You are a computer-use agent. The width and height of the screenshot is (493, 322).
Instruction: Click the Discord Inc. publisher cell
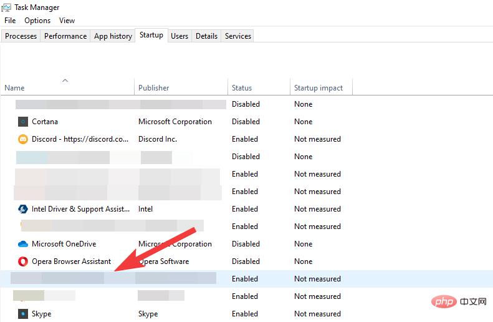click(158, 139)
